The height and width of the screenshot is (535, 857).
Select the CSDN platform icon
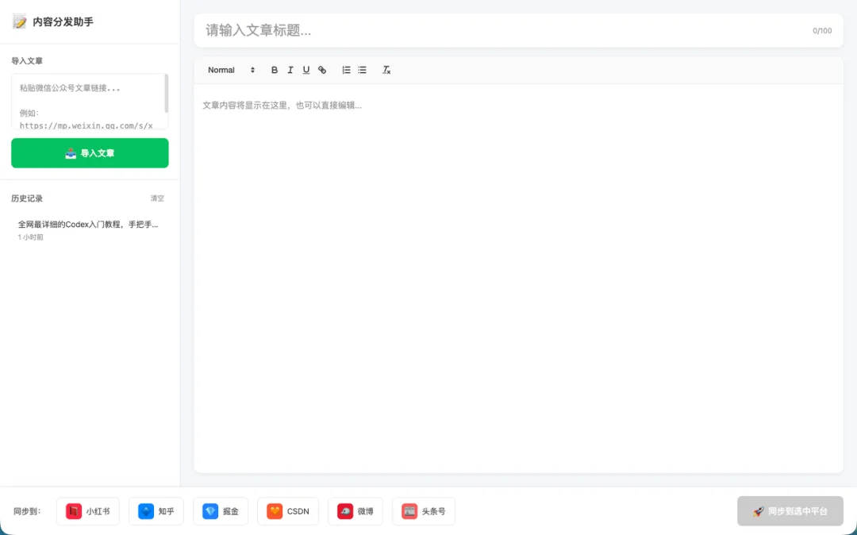(287, 511)
